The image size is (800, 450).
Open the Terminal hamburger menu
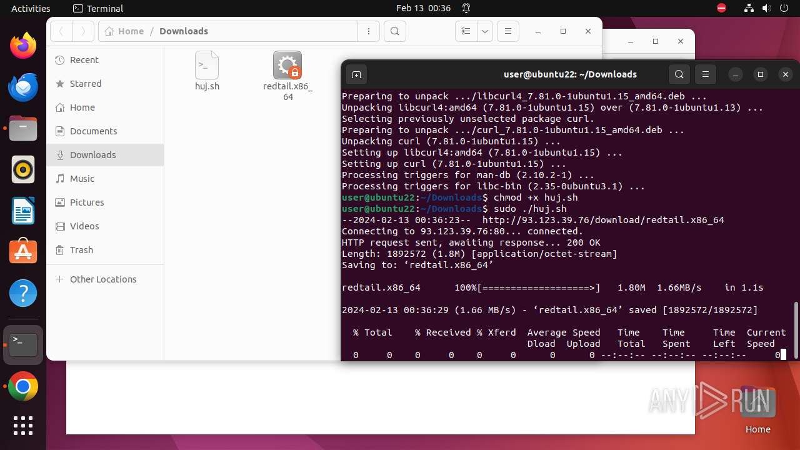pos(706,74)
